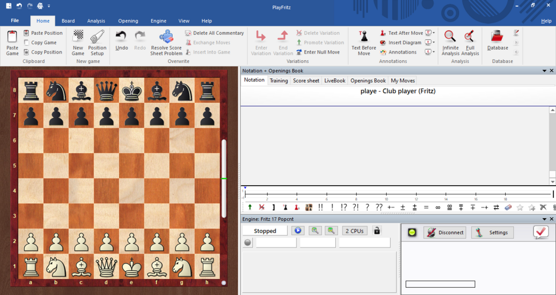Open the Engine ribbon tab
The height and width of the screenshot is (295, 556).
tap(159, 21)
